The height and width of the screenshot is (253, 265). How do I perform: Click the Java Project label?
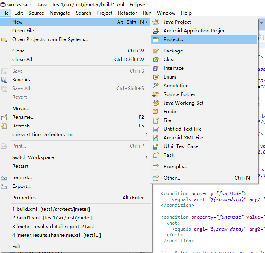pyautogui.click(x=177, y=22)
